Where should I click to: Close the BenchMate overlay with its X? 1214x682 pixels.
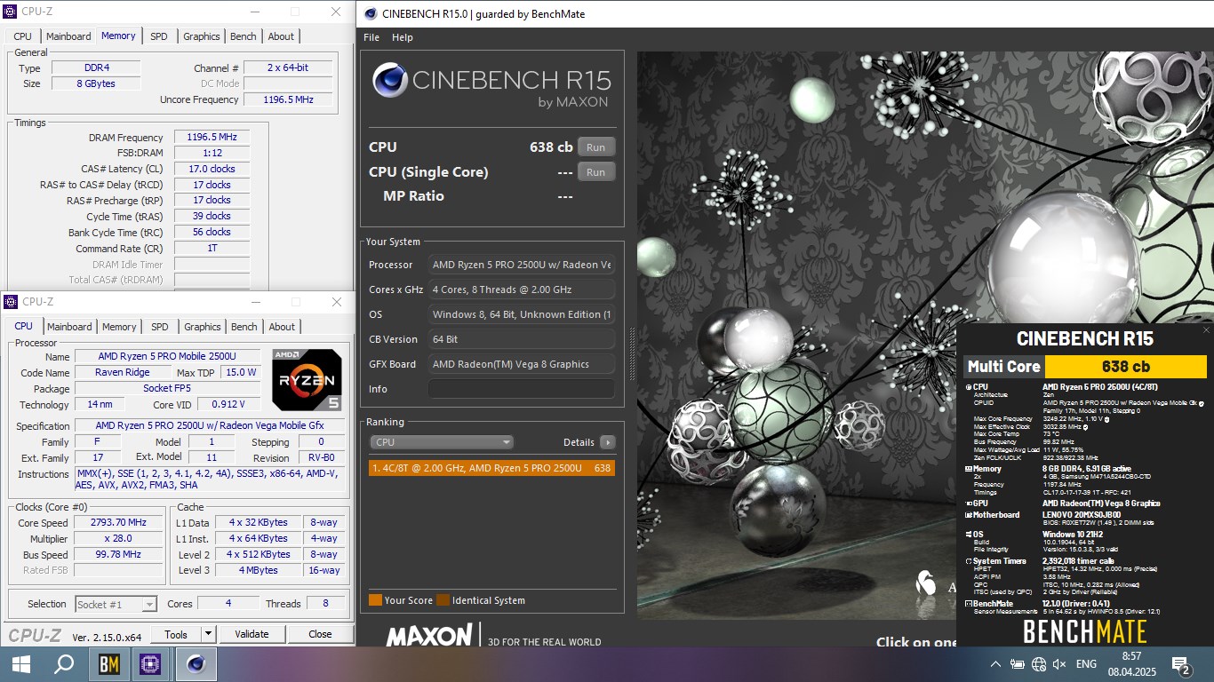pos(1206,330)
